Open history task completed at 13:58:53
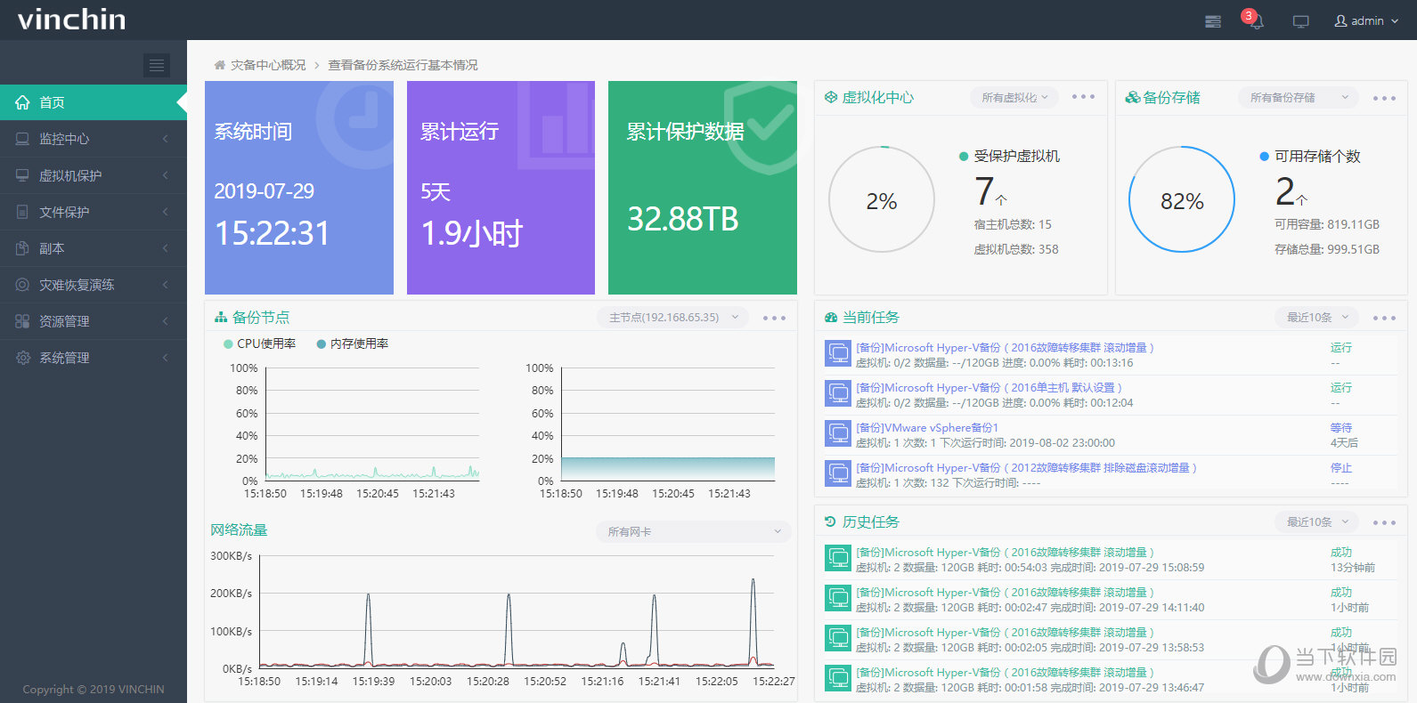The height and width of the screenshot is (703, 1417). tap(1005, 633)
